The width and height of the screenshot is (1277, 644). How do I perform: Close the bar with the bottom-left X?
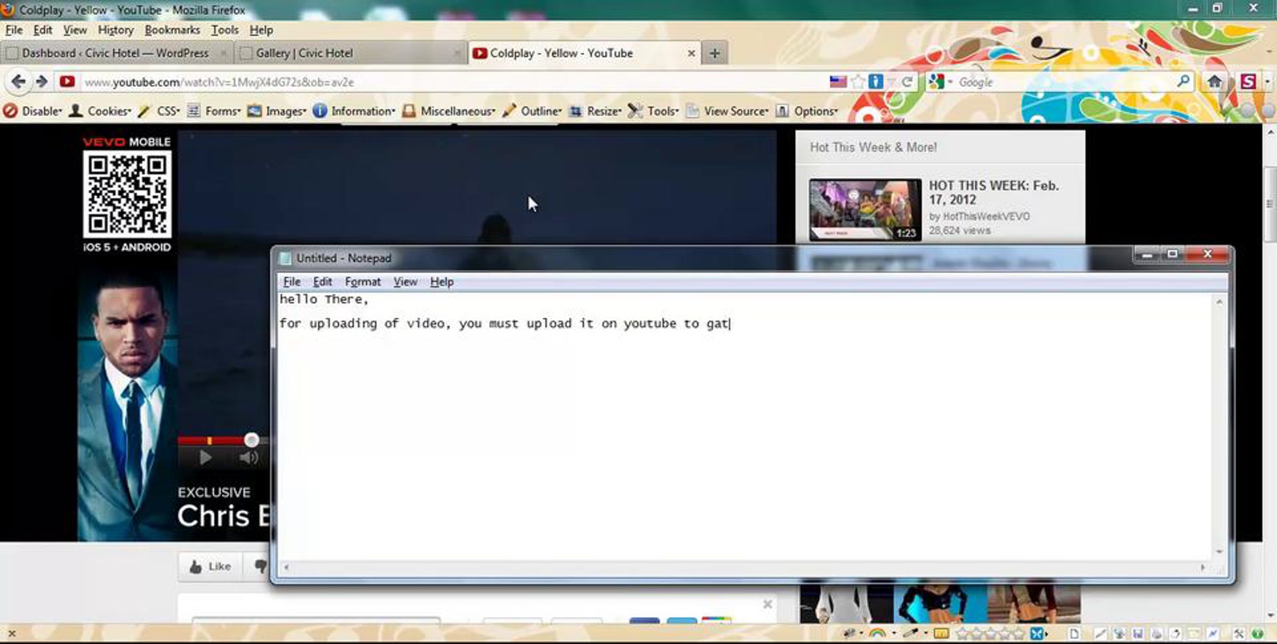click(x=12, y=633)
